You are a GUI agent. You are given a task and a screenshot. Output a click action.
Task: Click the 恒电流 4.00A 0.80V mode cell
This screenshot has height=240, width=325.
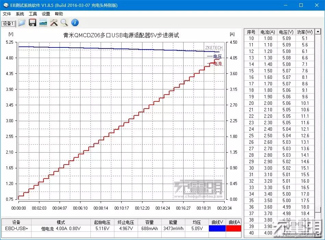(x=61, y=228)
